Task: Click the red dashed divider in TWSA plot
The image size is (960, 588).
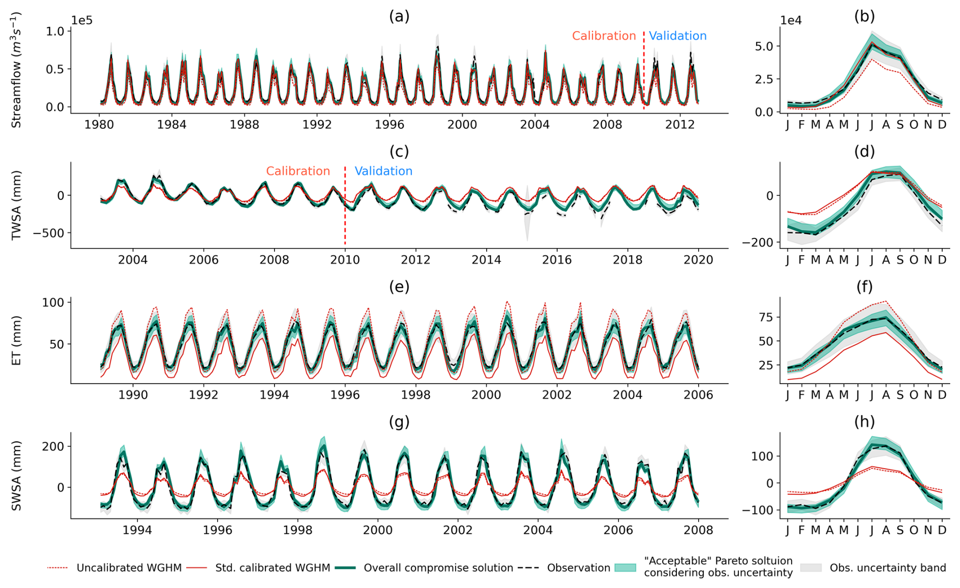Action: click(345, 208)
